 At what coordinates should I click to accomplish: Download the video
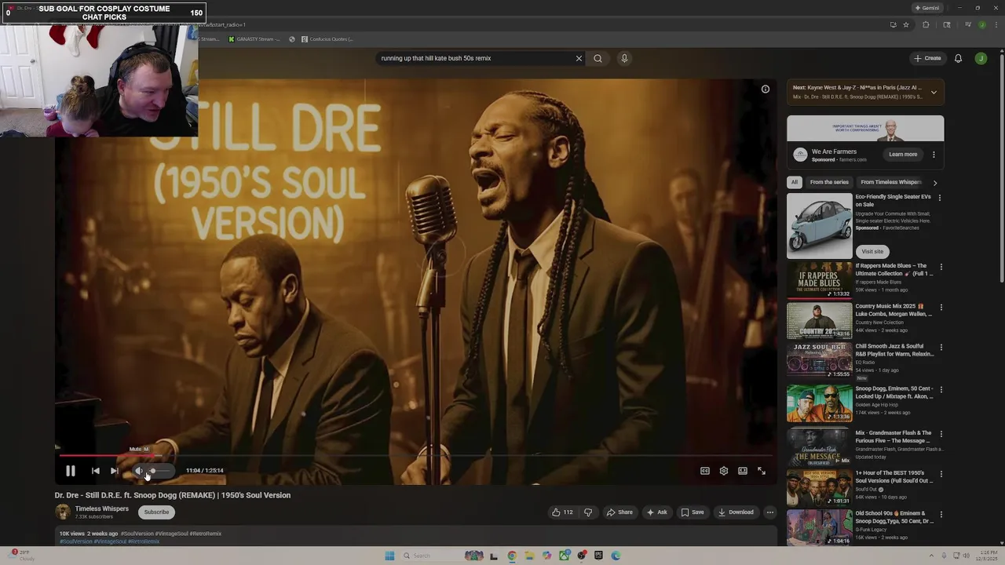(x=736, y=512)
